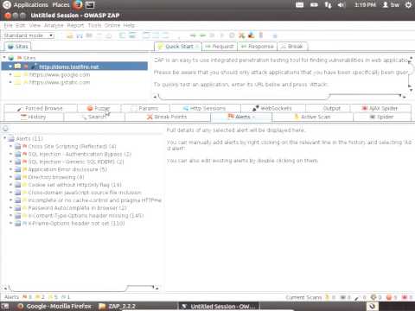This screenshot has width=415, height=311.
Task: Click the green right-arrow break on requests icon
Action: pyautogui.click(x=193, y=35)
